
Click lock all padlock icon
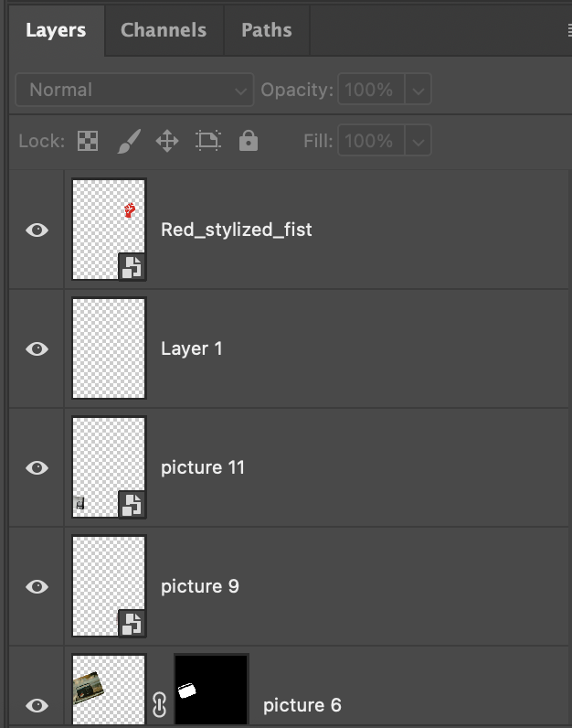click(x=248, y=141)
